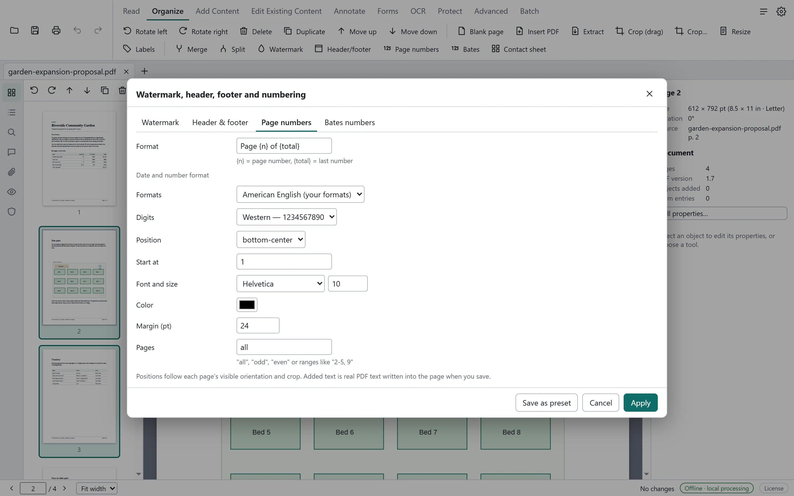794x496 pixels.
Task: Click the Margin (pt) field
Action: [257, 326]
